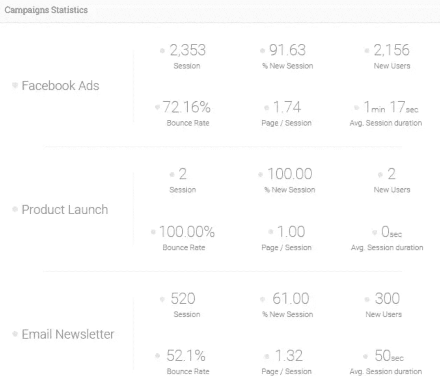The width and height of the screenshot is (440, 392).
Task: Click the dot icon next to 2,353 Session
Action: pos(162,50)
